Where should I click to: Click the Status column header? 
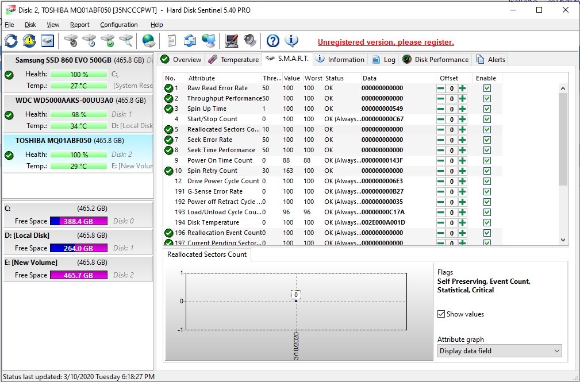[x=342, y=78]
